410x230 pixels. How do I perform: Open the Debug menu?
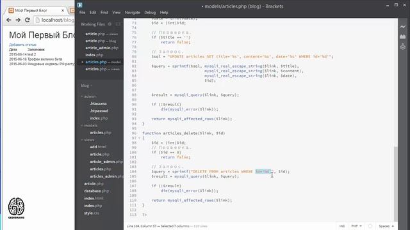150,12
